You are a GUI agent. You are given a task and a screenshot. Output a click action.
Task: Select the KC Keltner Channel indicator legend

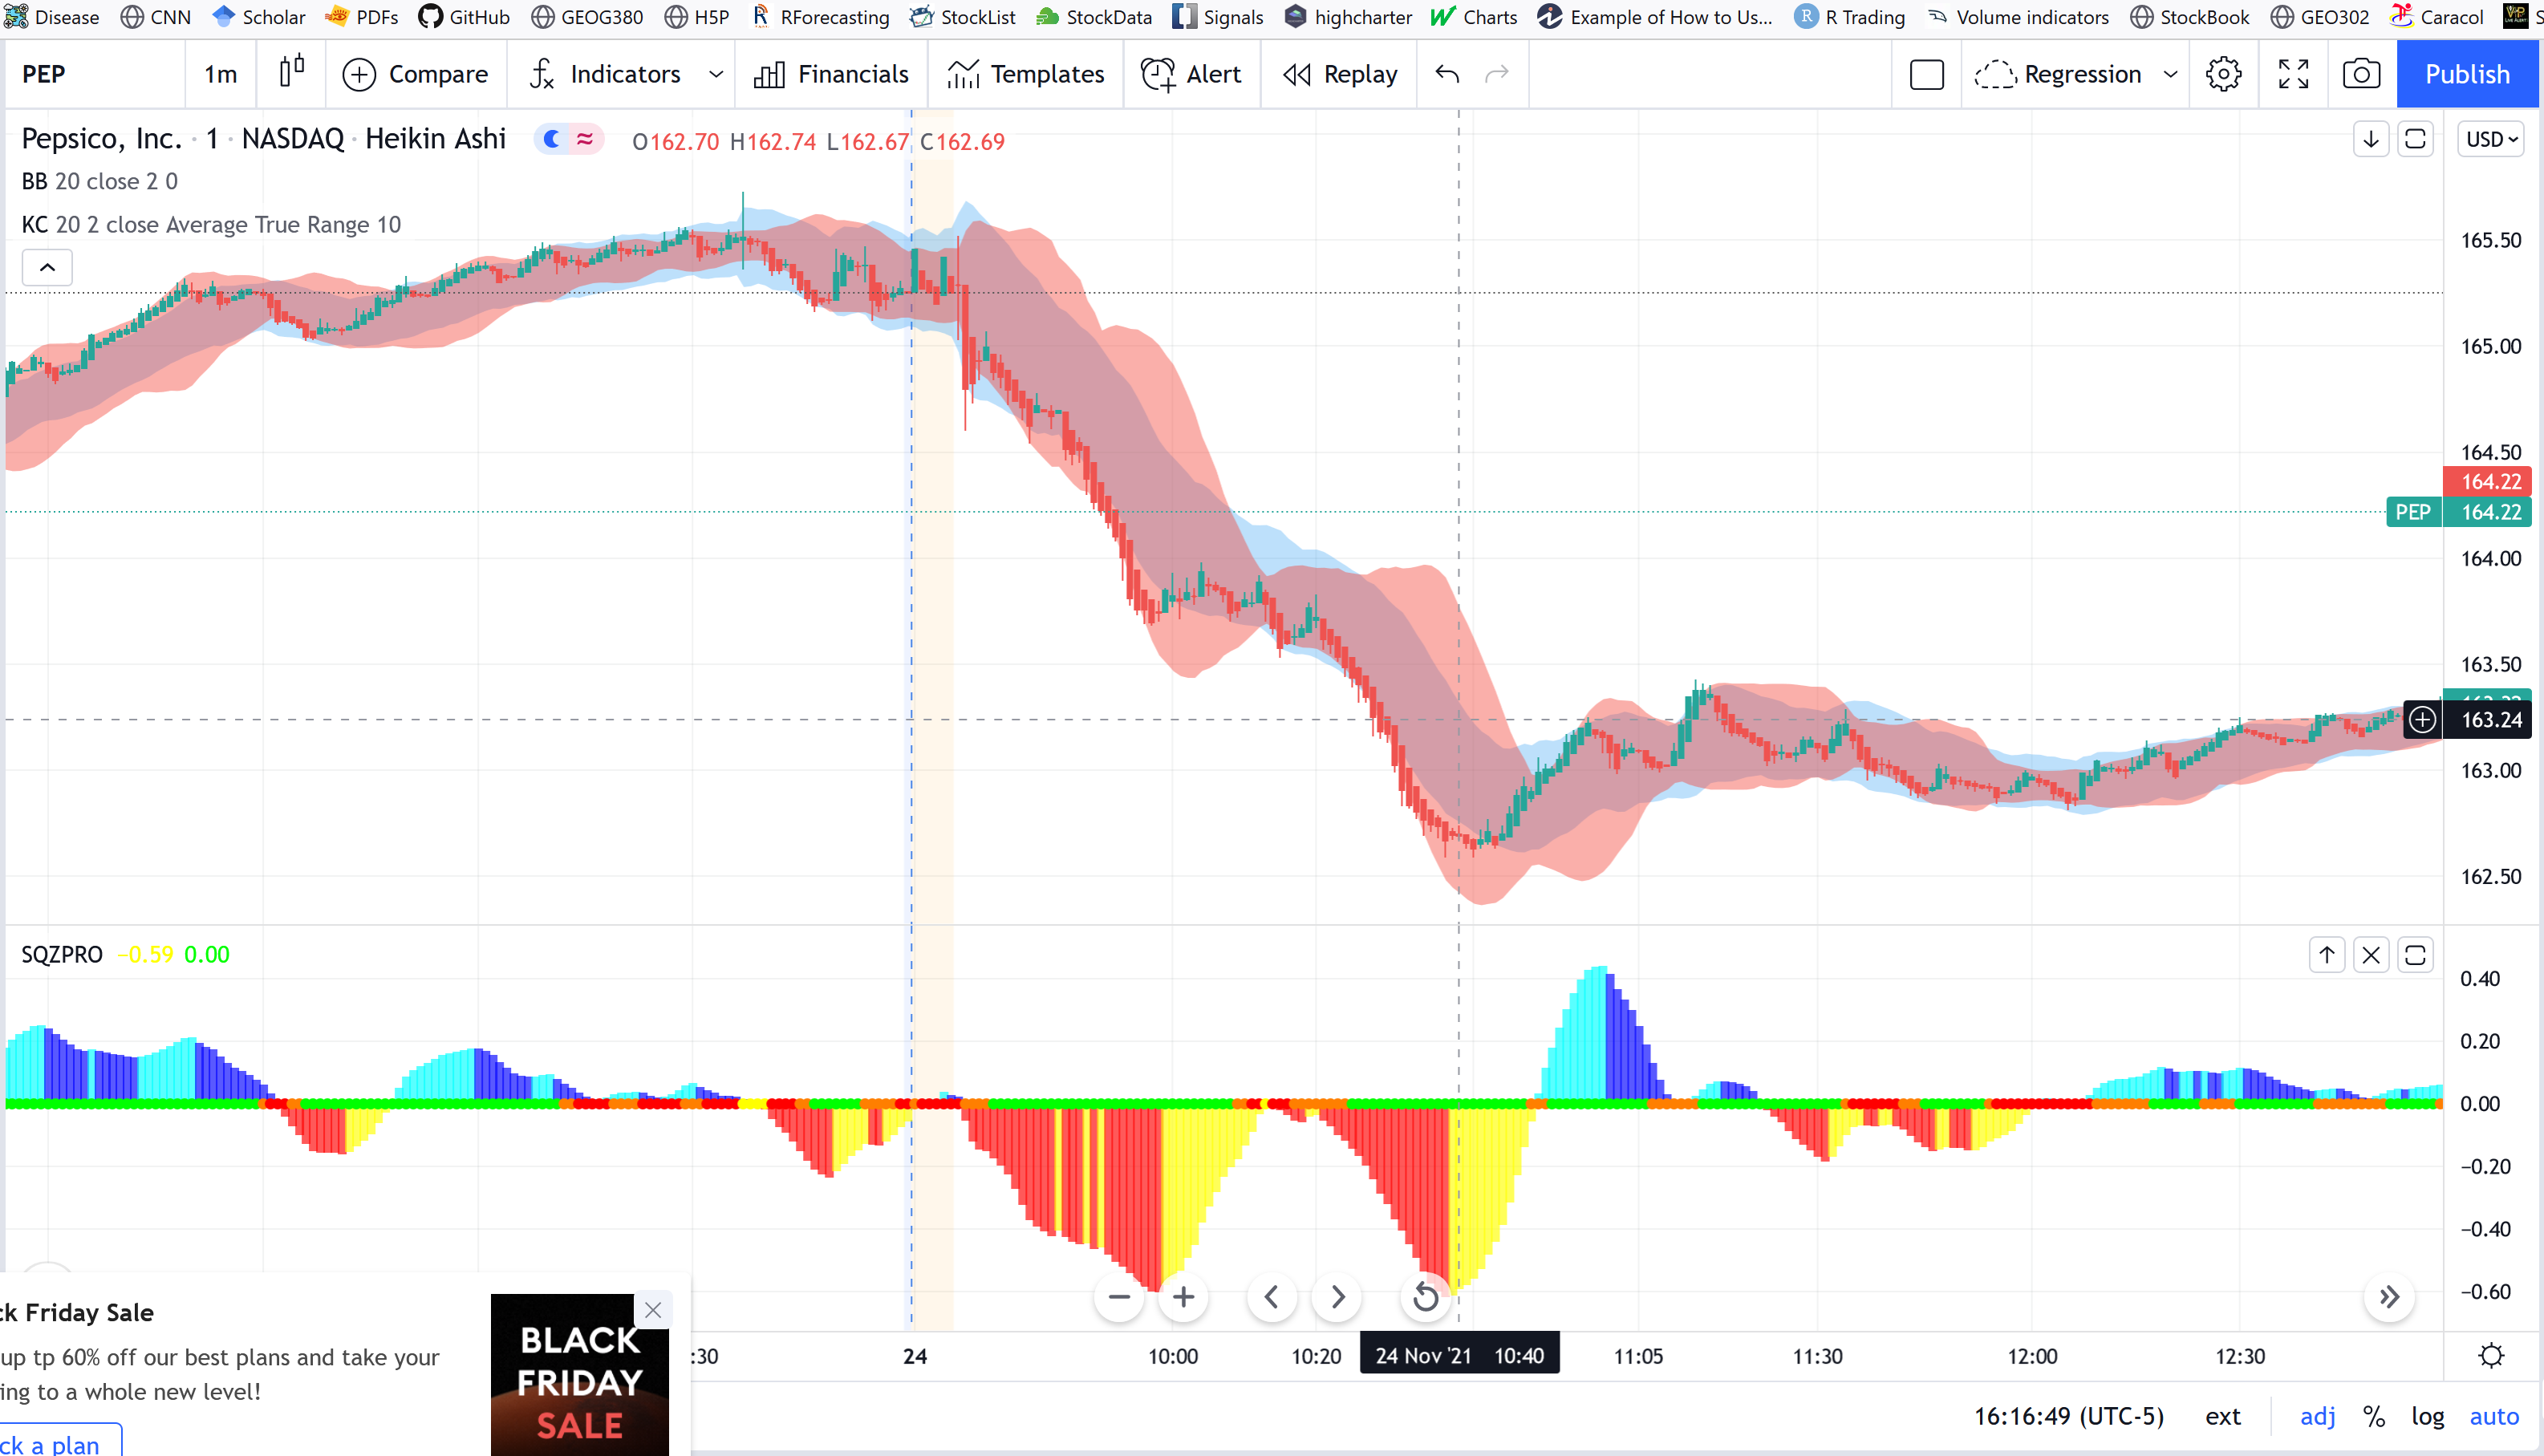pos(211,224)
